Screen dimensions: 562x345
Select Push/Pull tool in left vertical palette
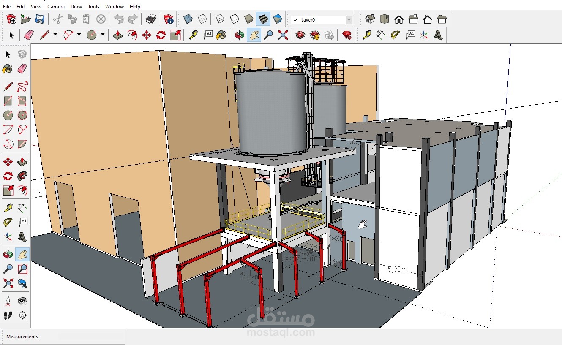coord(22,161)
